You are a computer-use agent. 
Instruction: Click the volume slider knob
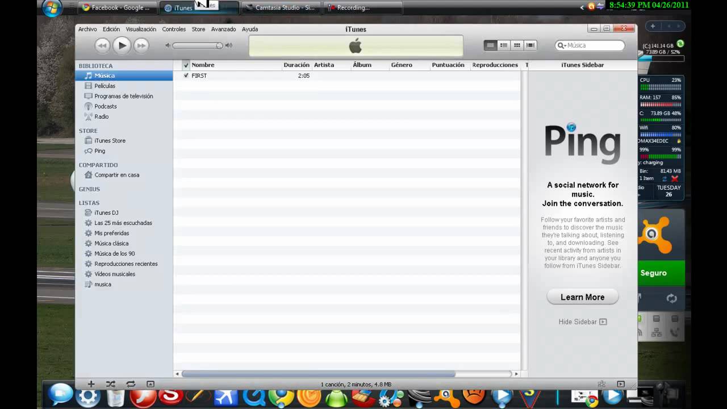click(x=219, y=45)
